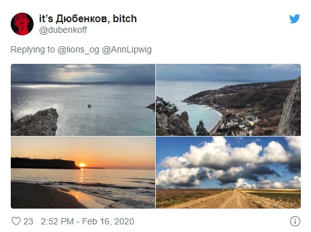Click the Replying to label text
Screen dimensions: 311x232
[32, 50]
